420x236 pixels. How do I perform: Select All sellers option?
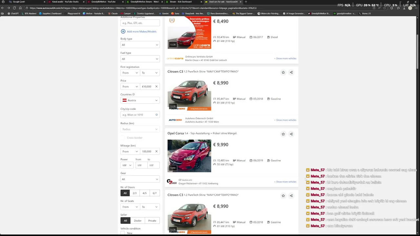125,221
